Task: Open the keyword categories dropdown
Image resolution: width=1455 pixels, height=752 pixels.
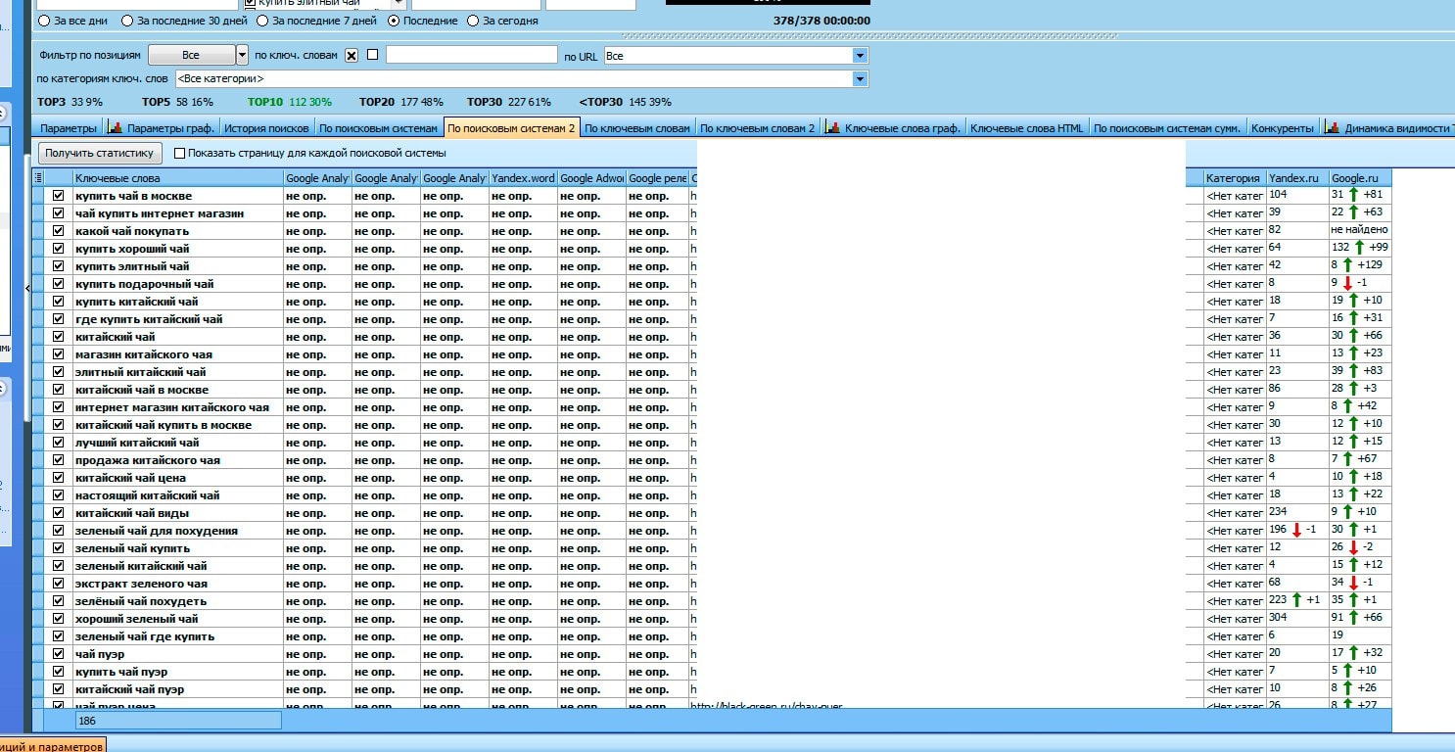Action: 860,79
